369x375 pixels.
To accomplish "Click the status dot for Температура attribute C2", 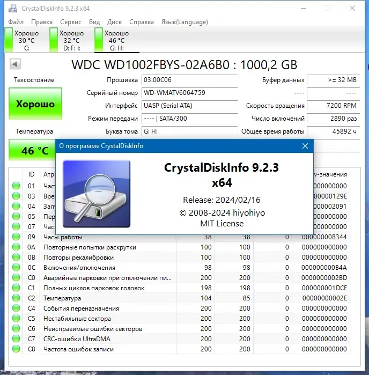I will click(16, 298).
